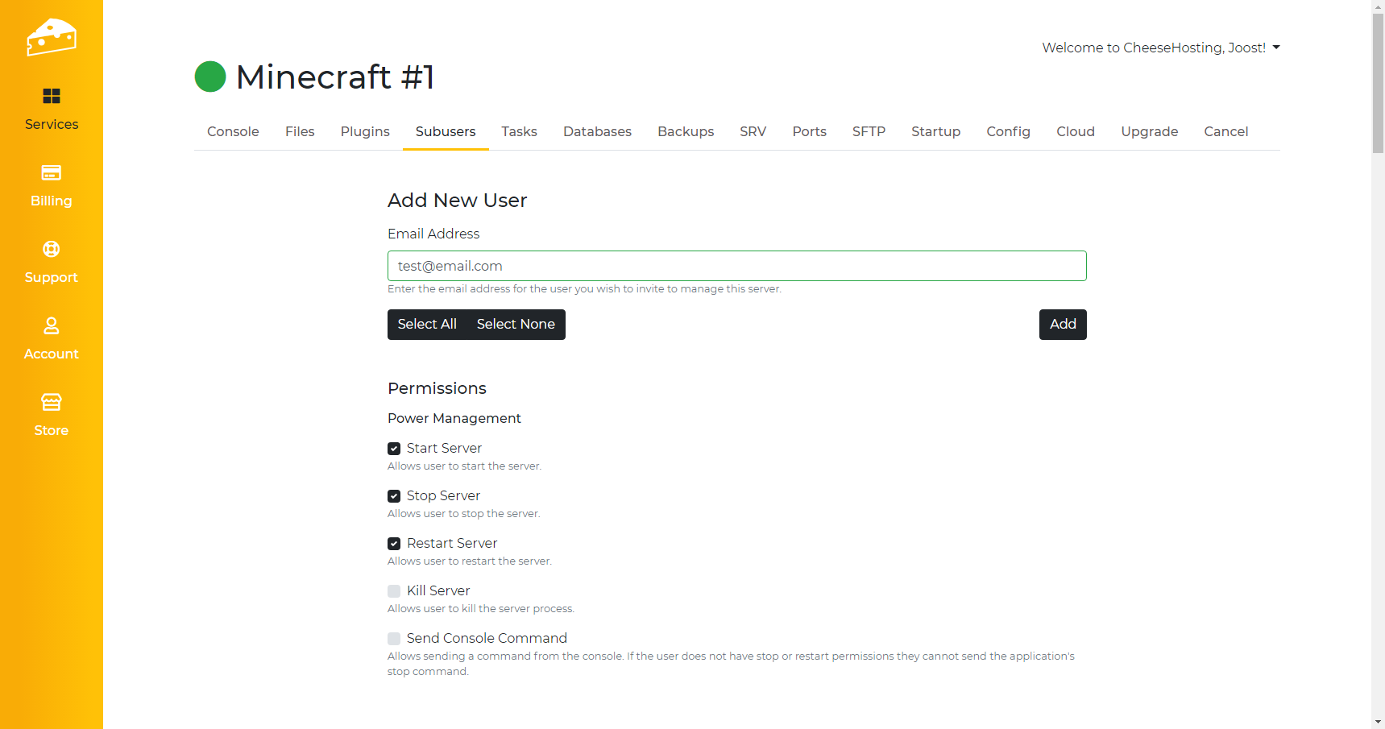1385x729 pixels.
Task: Switch to the Console tab
Action: click(x=233, y=131)
